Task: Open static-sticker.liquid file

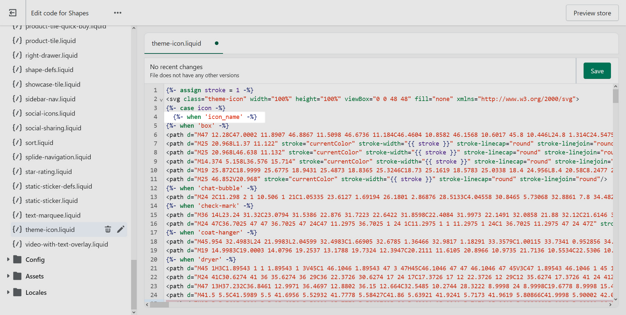Action: pos(51,200)
